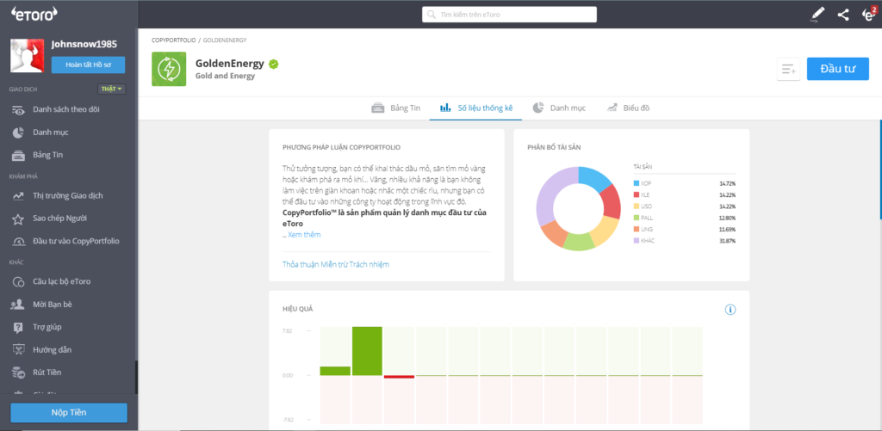Click the add-to-watchlist icon button

click(x=789, y=69)
